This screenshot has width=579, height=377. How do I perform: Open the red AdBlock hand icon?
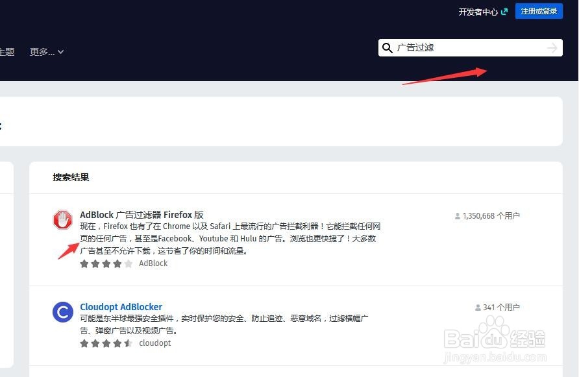[62, 220]
